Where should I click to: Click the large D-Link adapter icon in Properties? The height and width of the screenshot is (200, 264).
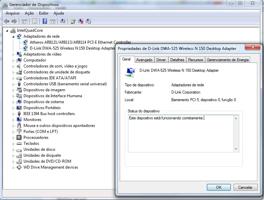point(130,72)
